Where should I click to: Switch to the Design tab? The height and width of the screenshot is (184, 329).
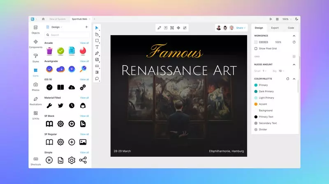point(259,28)
